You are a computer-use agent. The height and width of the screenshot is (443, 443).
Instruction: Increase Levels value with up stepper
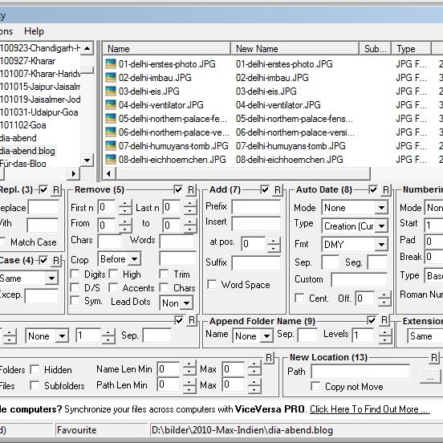pos(384,332)
